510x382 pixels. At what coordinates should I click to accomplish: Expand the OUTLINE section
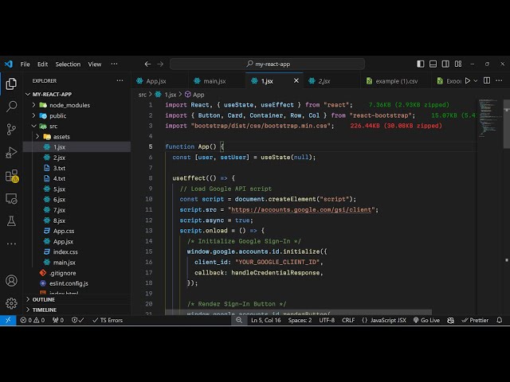click(x=44, y=299)
